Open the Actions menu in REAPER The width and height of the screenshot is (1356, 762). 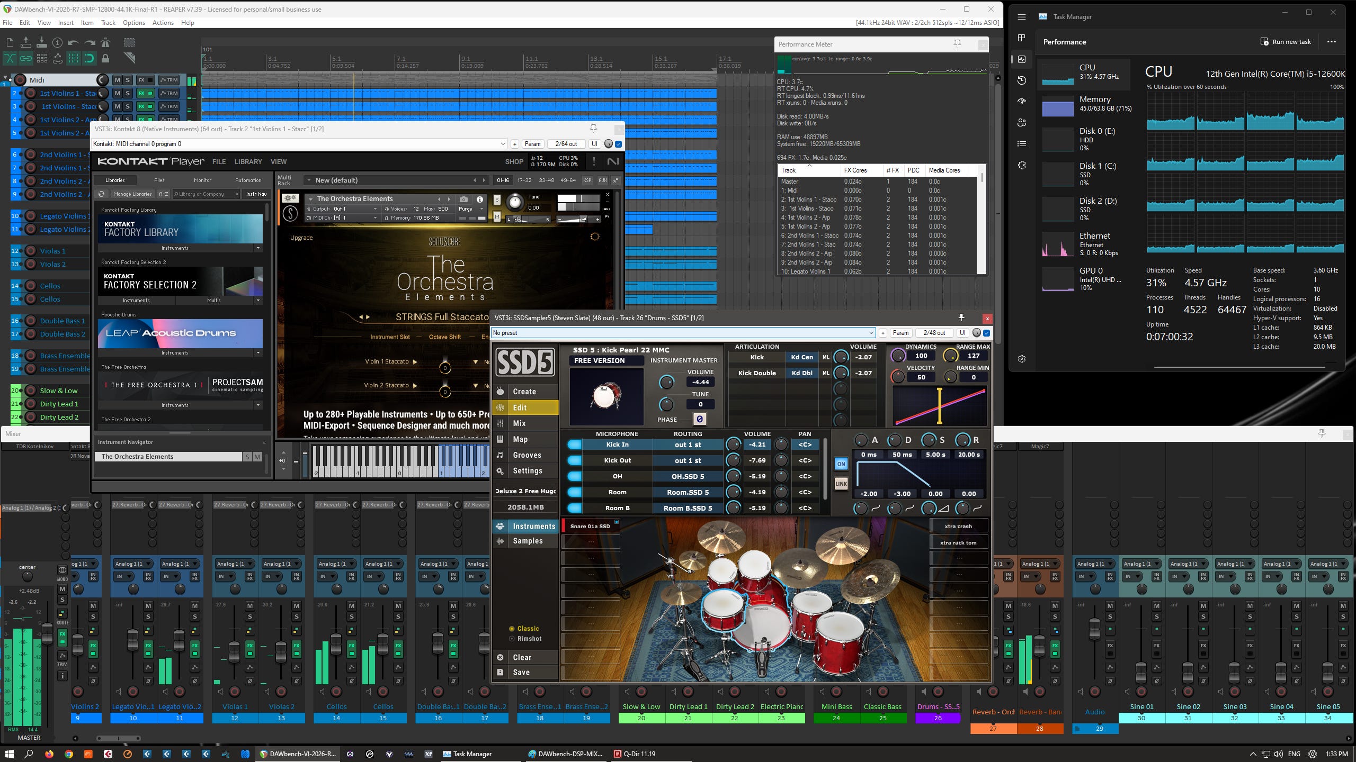[x=163, y=23]
